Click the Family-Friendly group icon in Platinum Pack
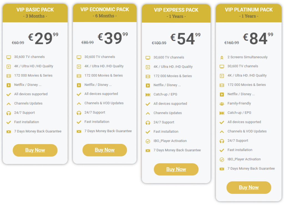This screenshot has width=284, height=205. pos(221,103)
